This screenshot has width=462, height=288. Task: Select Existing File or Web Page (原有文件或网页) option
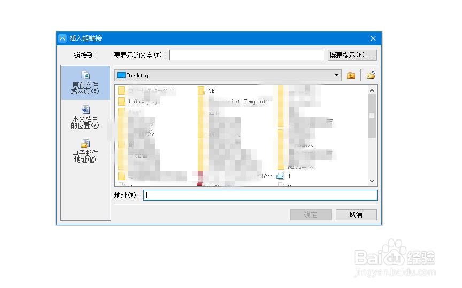[86, 83]
